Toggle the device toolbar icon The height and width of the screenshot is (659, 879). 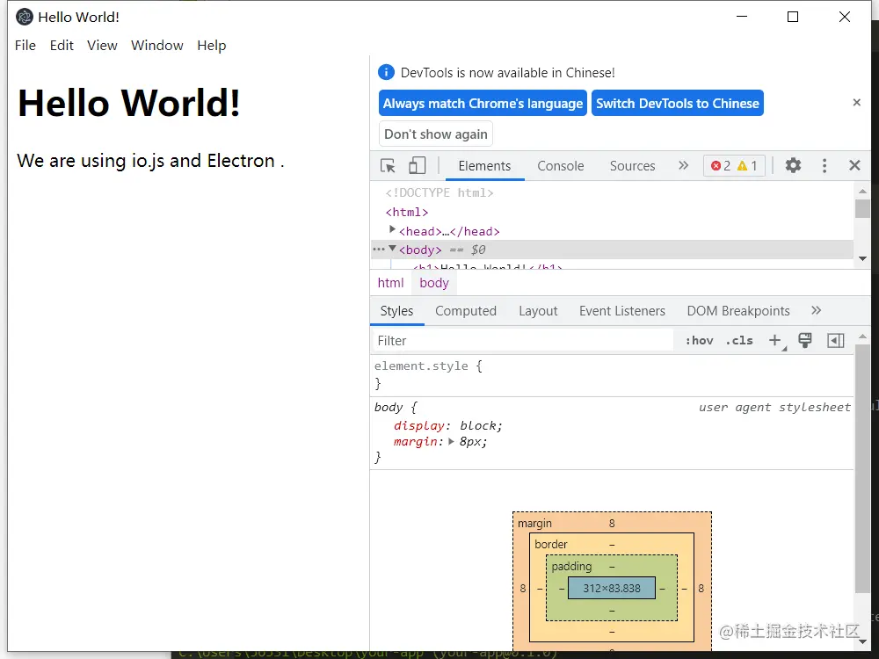417,165
